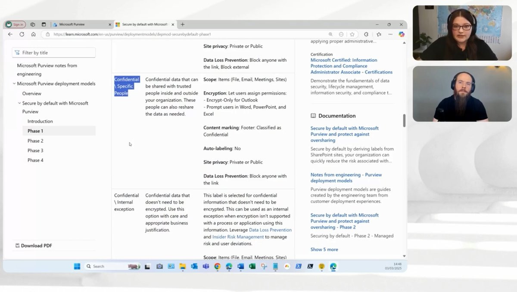
Task: Open Word on taskbar
Action: pyautogui.click(x=241, y=266)
